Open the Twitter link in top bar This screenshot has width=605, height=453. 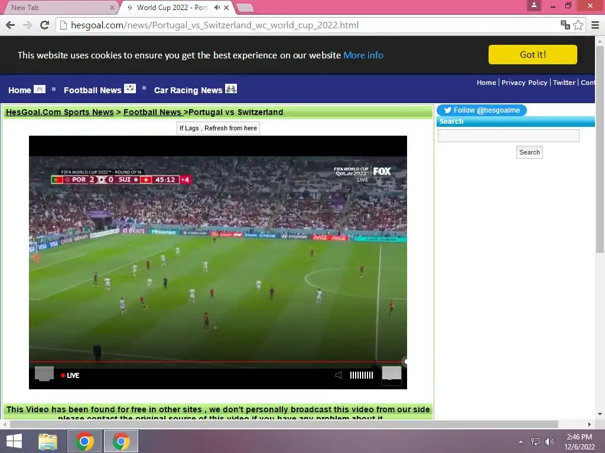pyautogui.click(x=564, y=83)
